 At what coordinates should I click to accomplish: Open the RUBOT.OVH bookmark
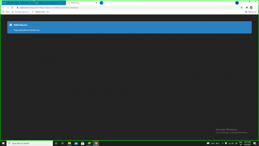pyautogui.click(x=41, y=12)
